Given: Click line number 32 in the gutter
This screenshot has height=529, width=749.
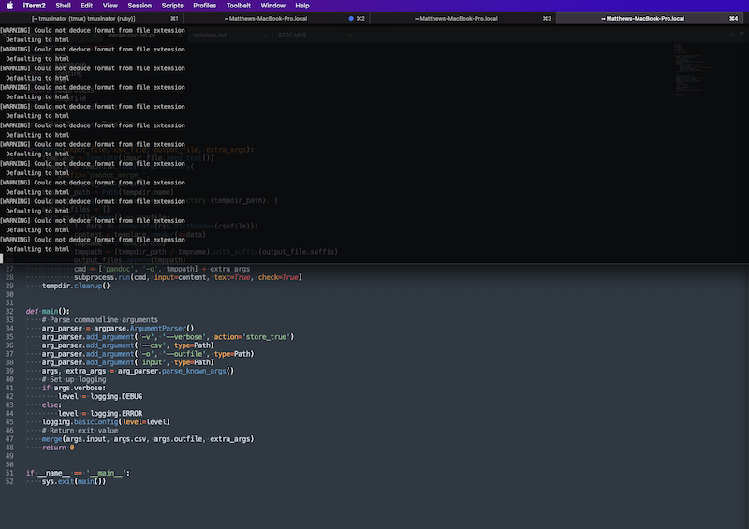Looking at the screenshot, I should click(x=9, y=311).
